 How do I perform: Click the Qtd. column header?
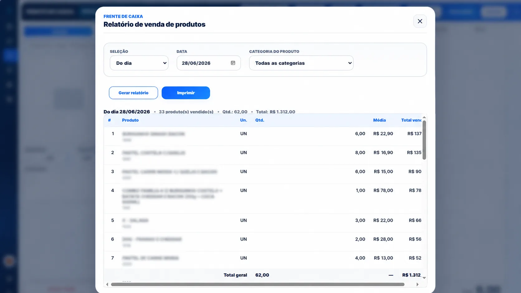(x=260, y=120)
